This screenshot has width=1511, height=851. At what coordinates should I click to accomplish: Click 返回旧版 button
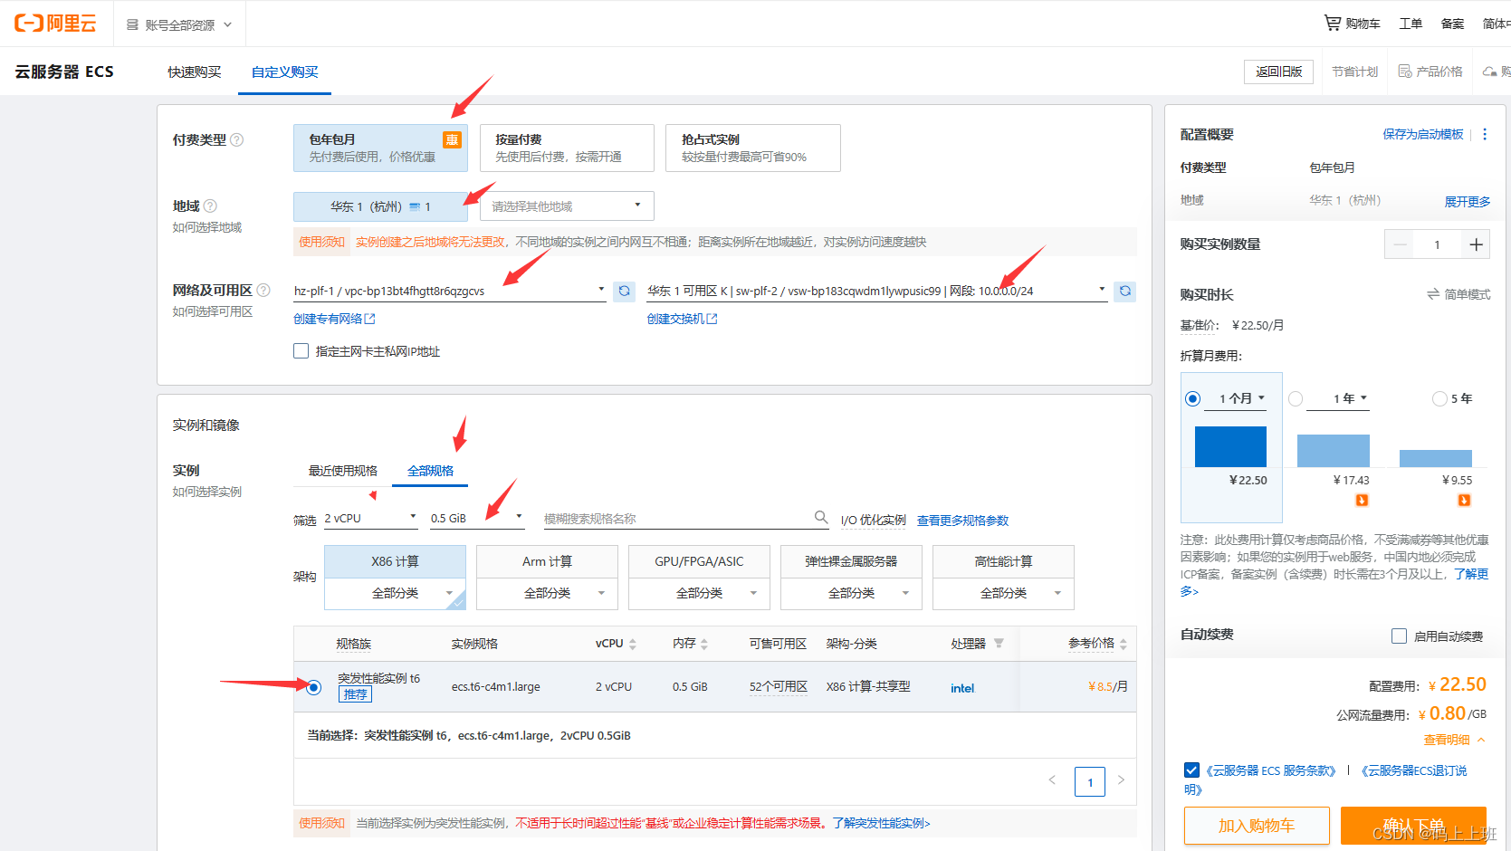click(x=1278, y=72)
